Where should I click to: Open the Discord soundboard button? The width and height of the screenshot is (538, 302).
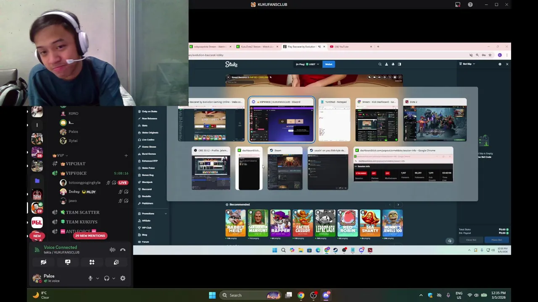coord(116,262)
